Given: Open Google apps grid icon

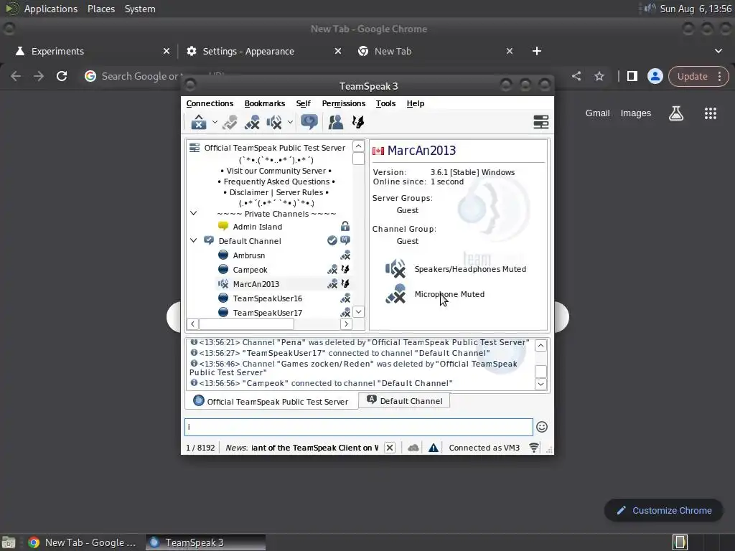Looking at the screenshot, I should point(710,113).
